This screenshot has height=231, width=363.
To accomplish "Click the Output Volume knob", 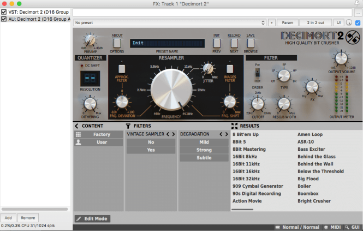I will click(x=341, y=58).
